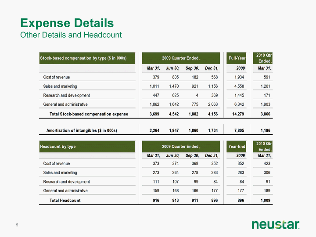Screen dimensions: 316x237
Task: Select total stock compensation value 3,699
Action: pyautogui.click(x=154, y=114)
